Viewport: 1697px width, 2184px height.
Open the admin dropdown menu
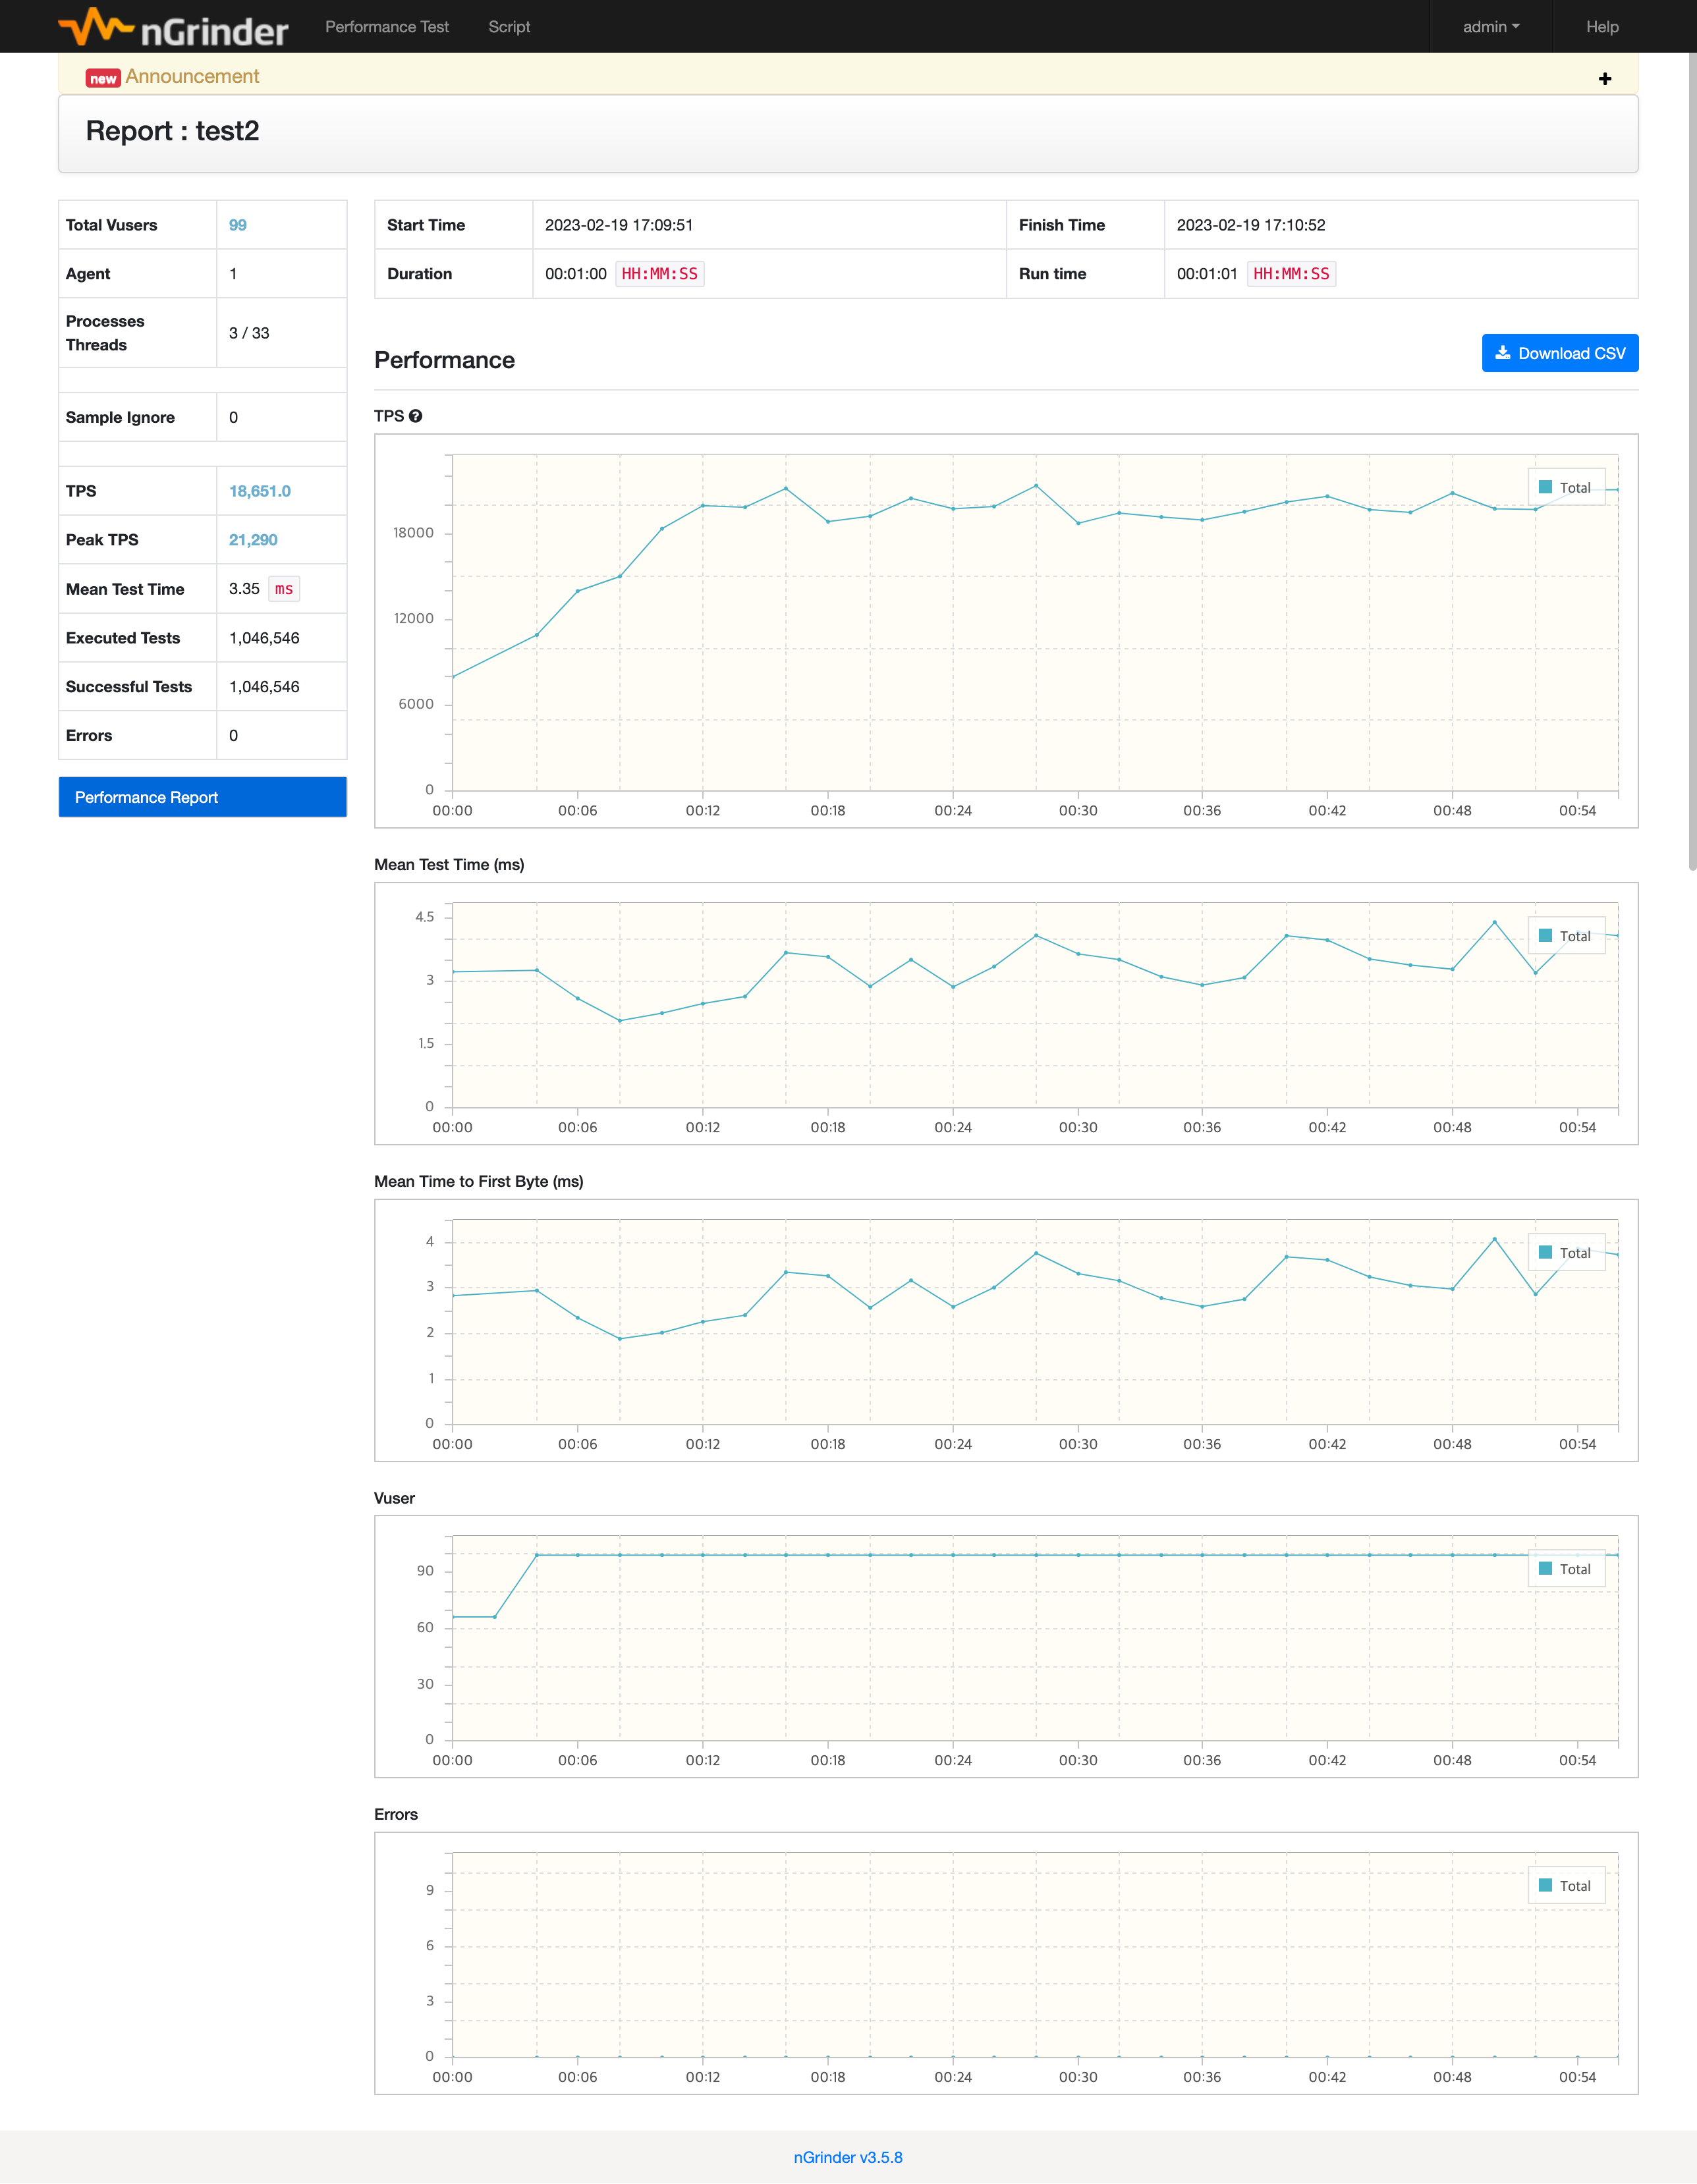click(1490, 27)
